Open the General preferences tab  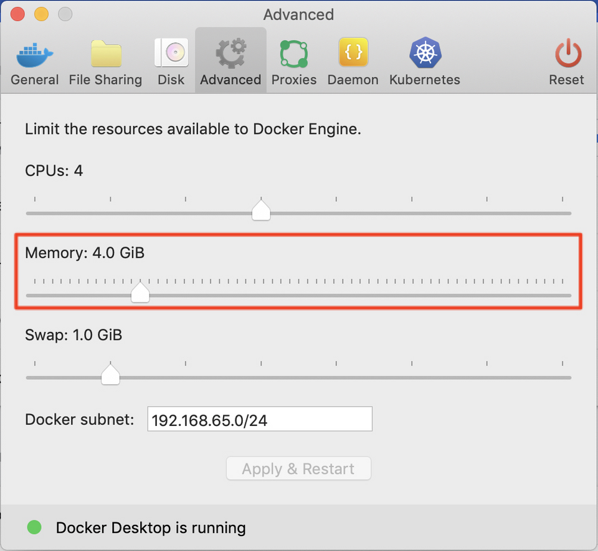click(x=34, y=60)
